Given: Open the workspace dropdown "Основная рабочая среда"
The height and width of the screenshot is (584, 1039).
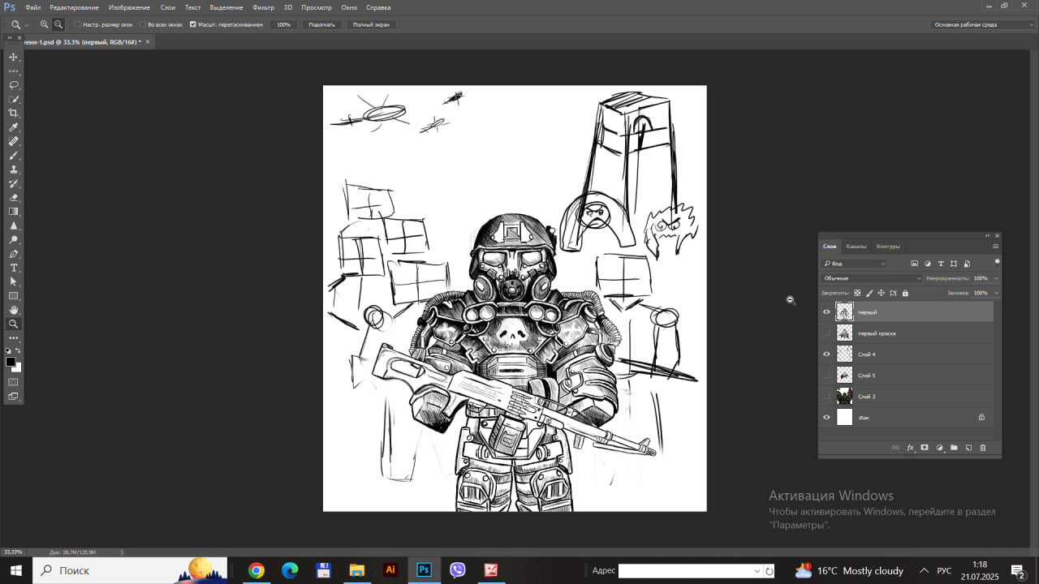Looking at the screenshot, I should 983,24.
